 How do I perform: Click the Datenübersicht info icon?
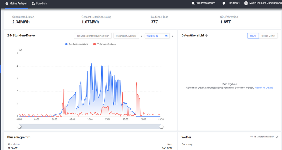click(x=206, y=36)
